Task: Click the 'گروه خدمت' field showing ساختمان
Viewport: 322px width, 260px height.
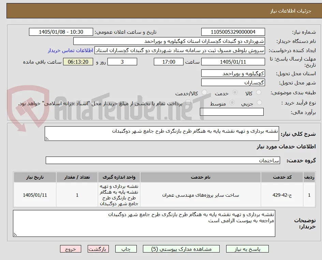Action: pos(163,160)
